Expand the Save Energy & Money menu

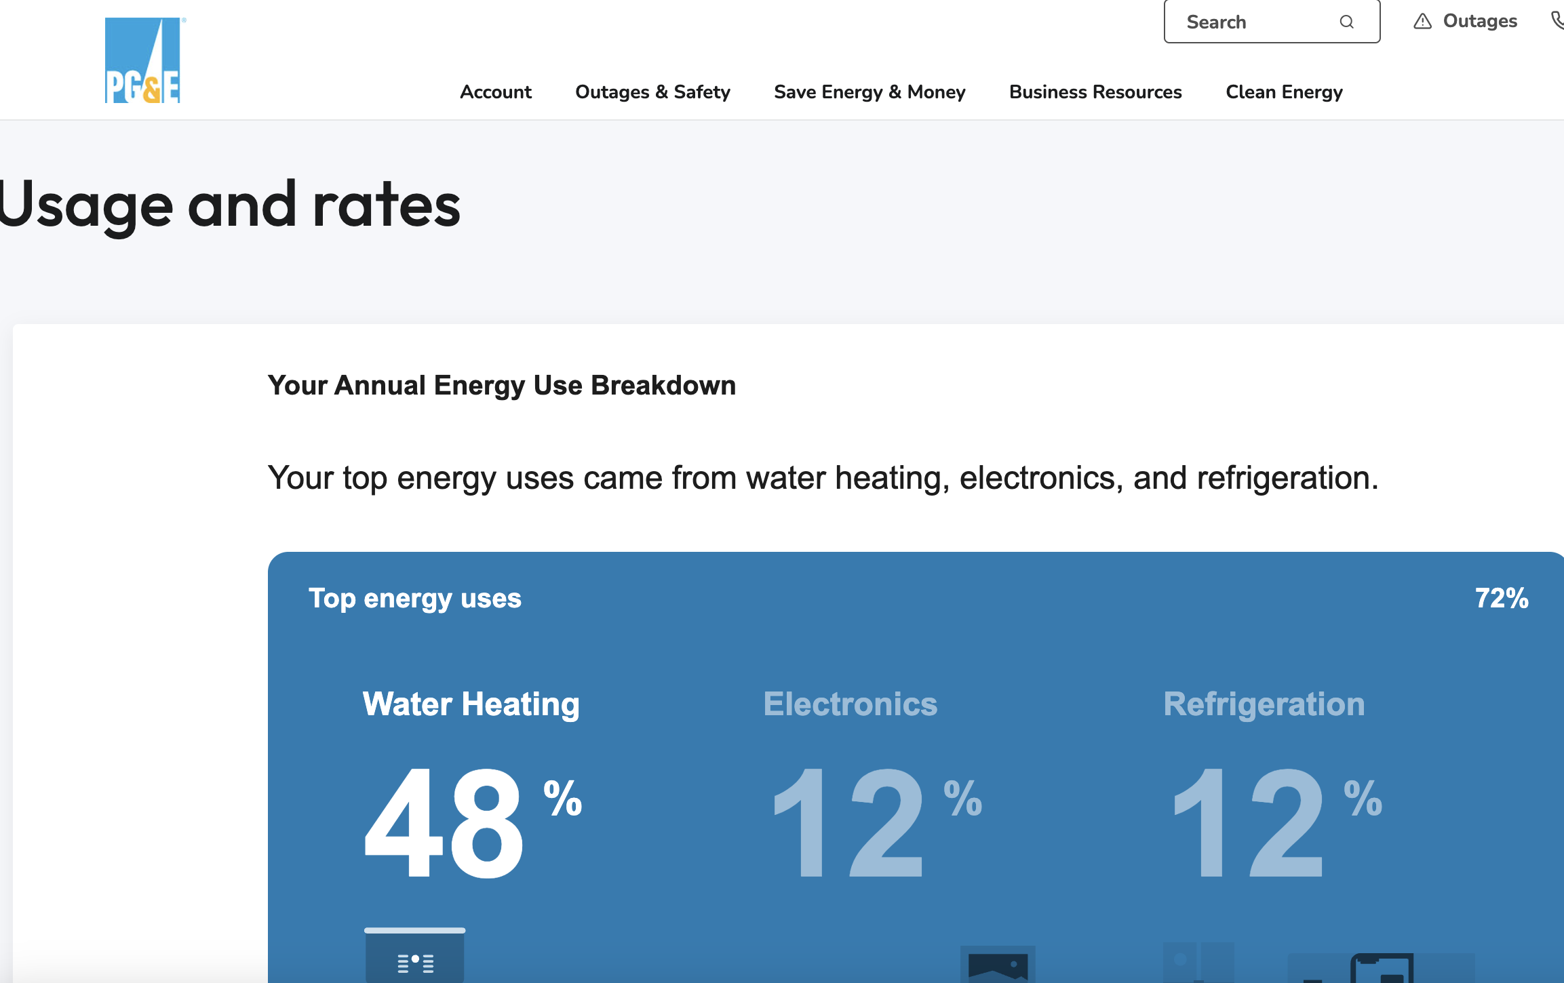[869, 92]
